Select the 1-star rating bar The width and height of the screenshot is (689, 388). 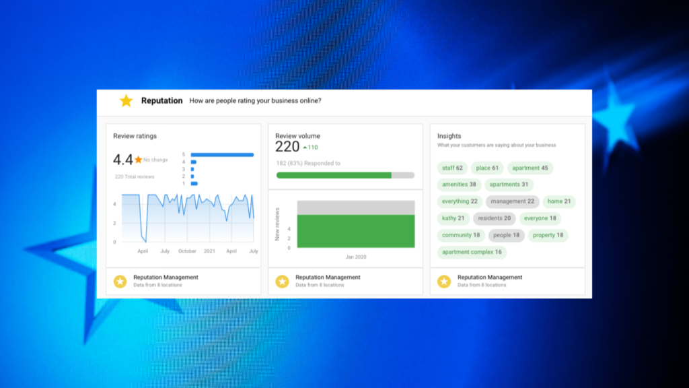[194, 183]
